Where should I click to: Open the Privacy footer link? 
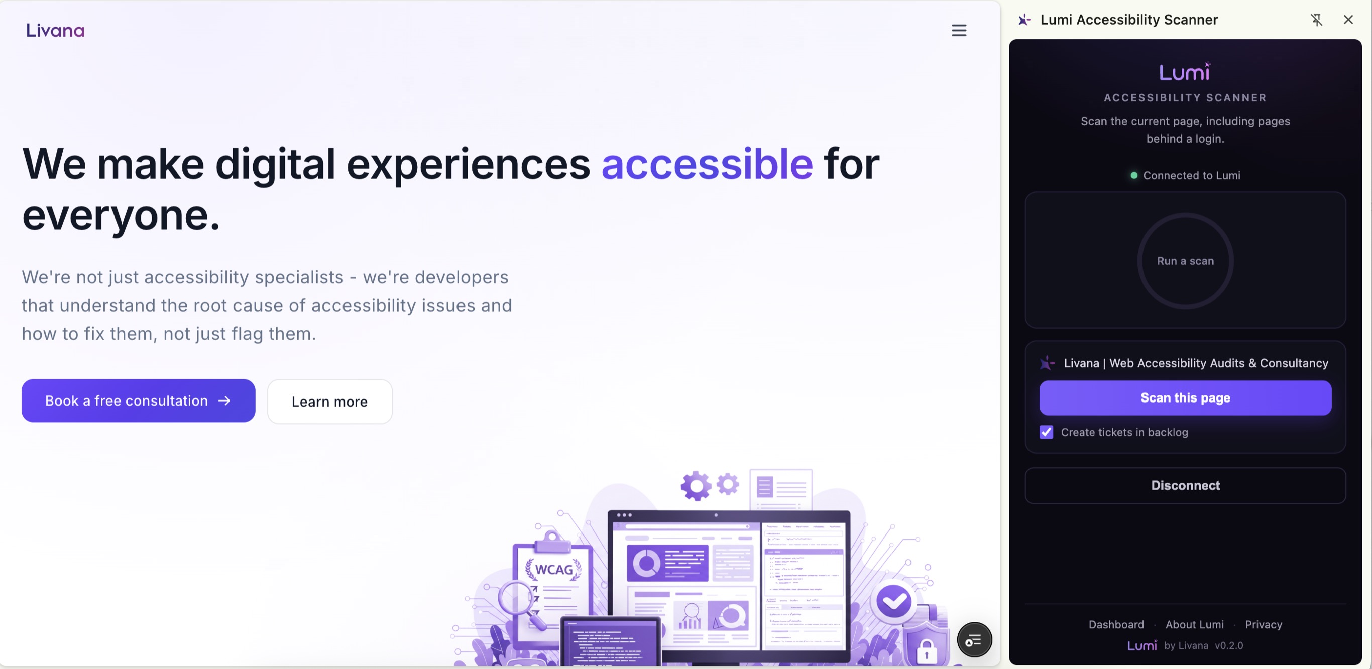[1264, 624]
